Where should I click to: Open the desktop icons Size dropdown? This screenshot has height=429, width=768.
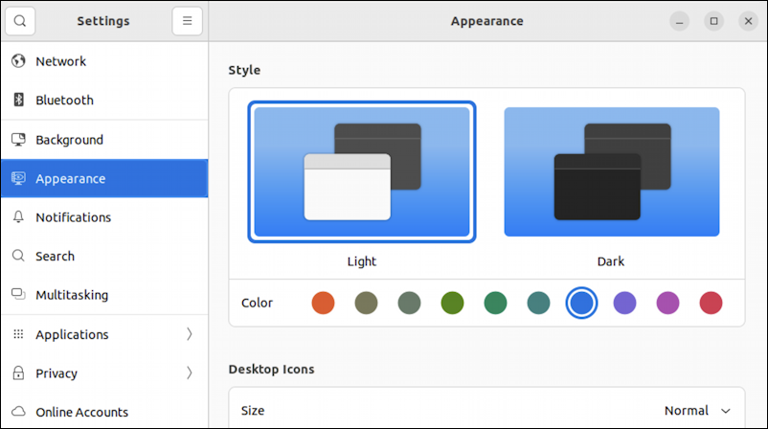coord(486,411)
